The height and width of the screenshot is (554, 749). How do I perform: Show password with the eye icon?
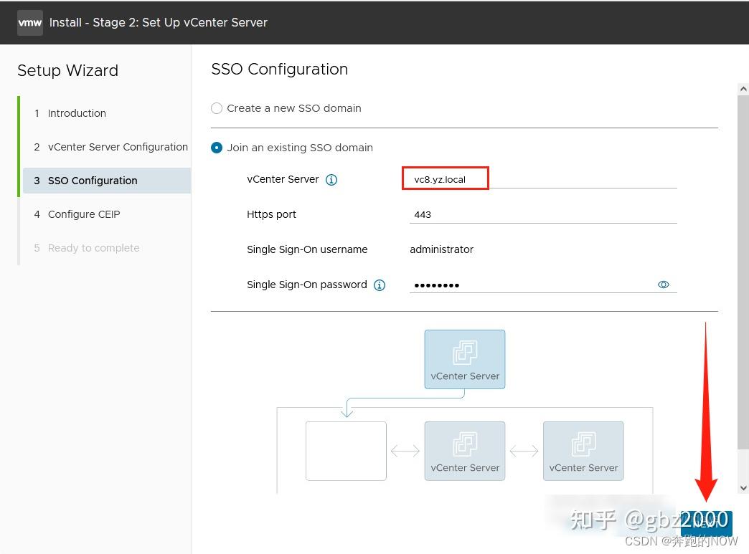[x=664, y=285]
